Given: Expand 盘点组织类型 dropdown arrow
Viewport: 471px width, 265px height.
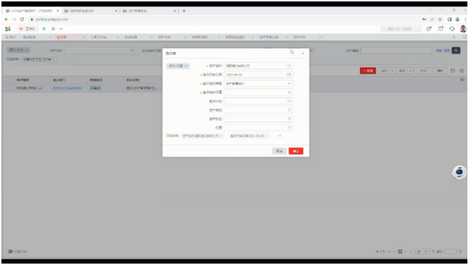Looking at the screenshot, I should pyautogui.click(x=289, y=84).
